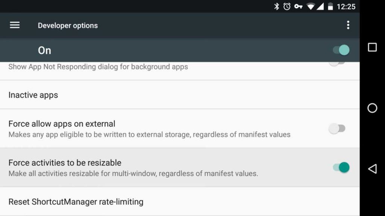Tap the Wi-Fi signal status icon
Screen dimensions: 385x216
310,6
